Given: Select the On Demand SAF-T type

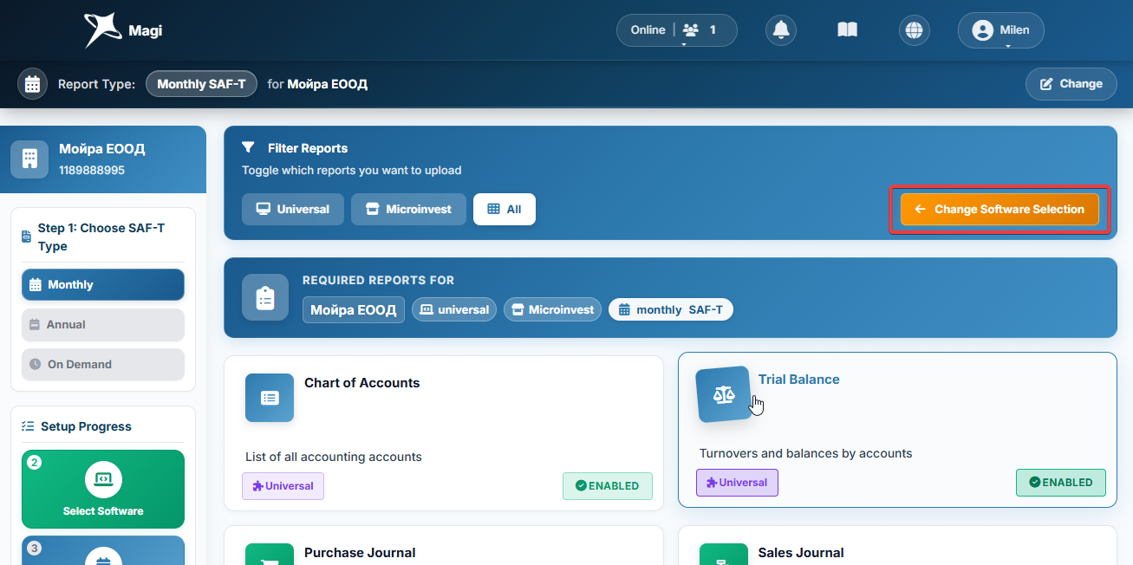Looking at the screenshot, I should point(103,364).
